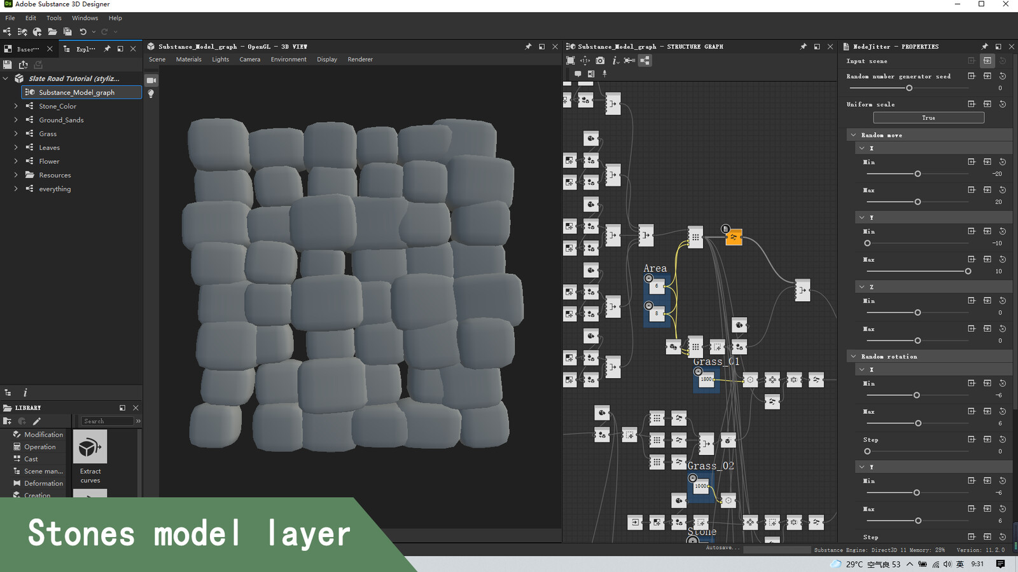Float the 3D View panel
Viewport: 1018px width, 572px height.
[x=541, y=46]
